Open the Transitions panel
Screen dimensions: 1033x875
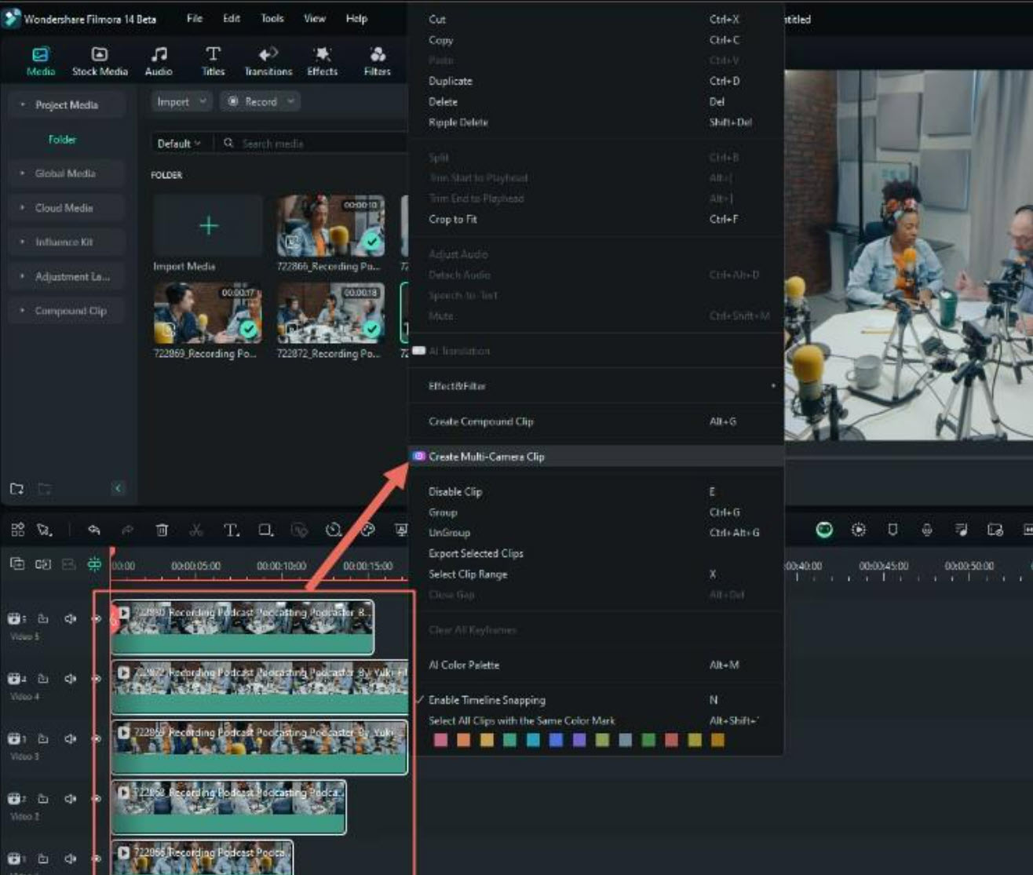click(x=268, y=61)
